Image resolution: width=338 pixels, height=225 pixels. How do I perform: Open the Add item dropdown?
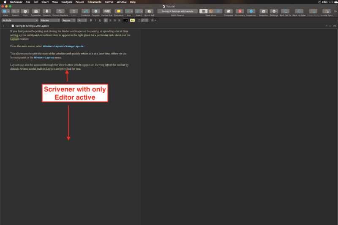129,11
